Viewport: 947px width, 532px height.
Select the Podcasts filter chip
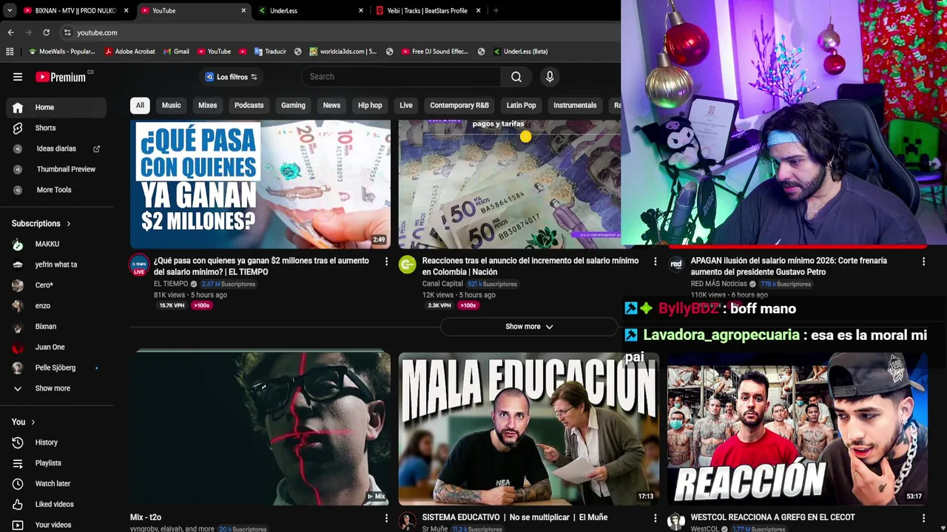point(249,106)
